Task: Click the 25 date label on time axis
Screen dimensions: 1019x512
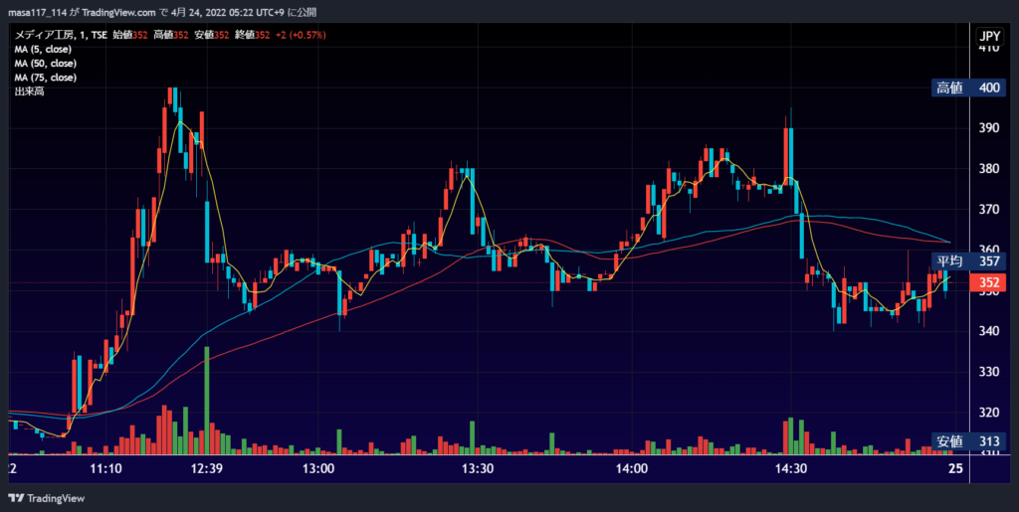Action: click(x=955, y=468)
